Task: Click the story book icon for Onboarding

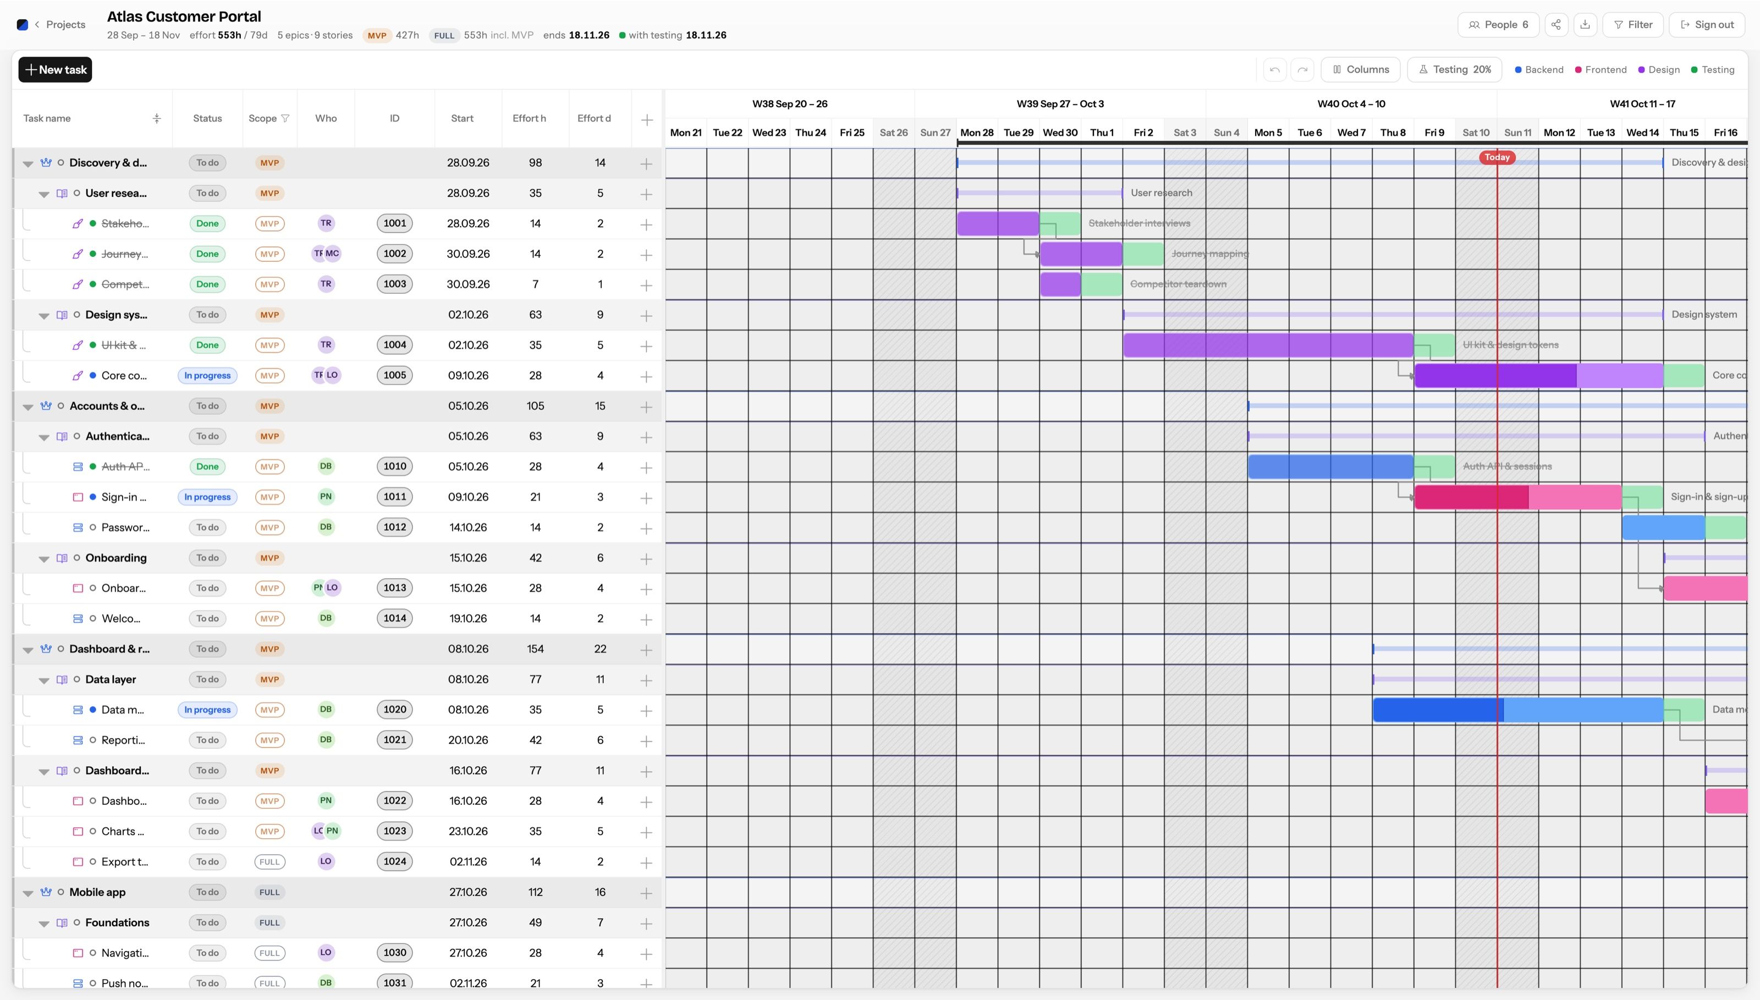Action: pos(62,558)
